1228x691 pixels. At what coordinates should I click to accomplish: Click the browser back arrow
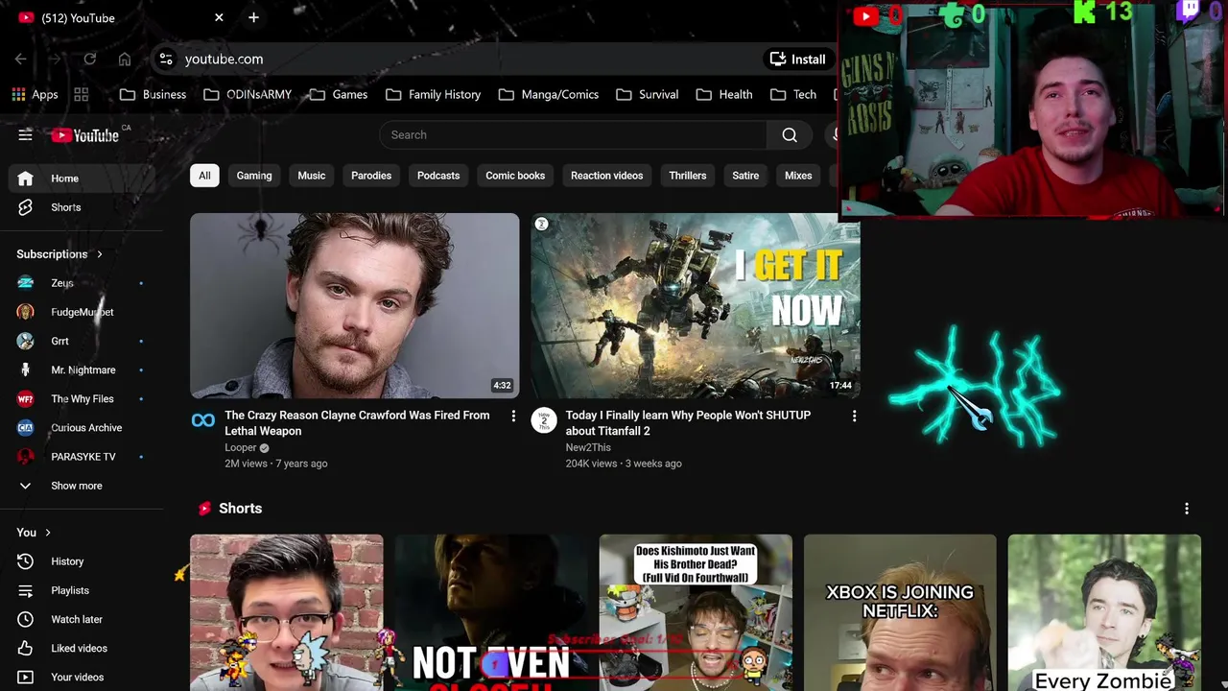point(21,60)
